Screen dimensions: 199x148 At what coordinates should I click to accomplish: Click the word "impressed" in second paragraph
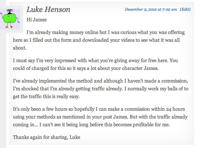(65, 61)
